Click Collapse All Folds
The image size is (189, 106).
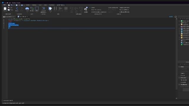(x=125, y=12)
